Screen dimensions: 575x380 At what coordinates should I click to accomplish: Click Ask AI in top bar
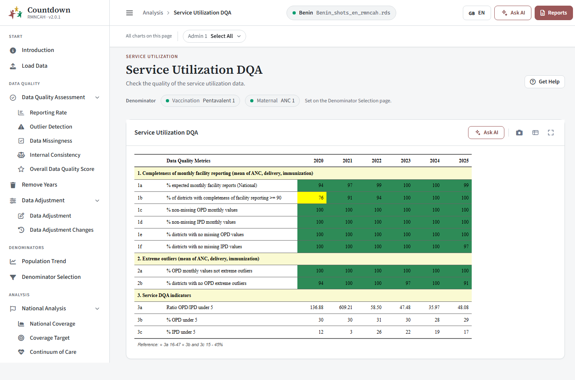pos(513,13)
